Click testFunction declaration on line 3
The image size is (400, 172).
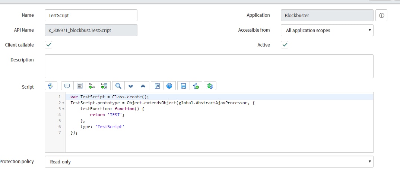pos(112,109)
